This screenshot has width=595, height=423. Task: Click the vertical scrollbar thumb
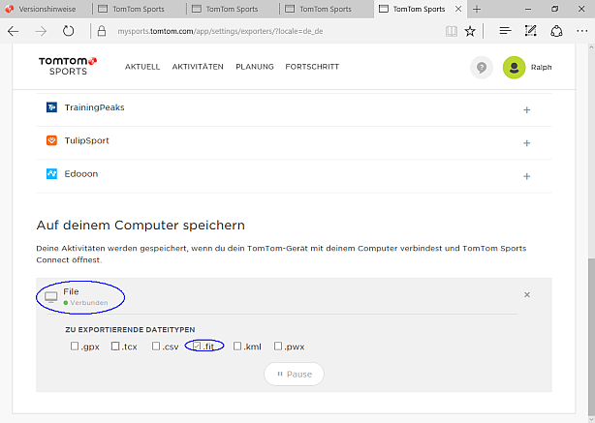(591, 336)
